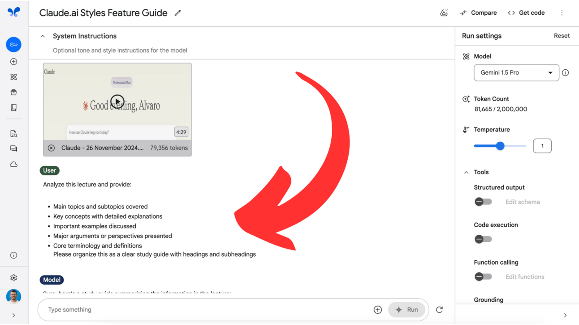Viewport: 579px width, 325px height.
Task: Click the User role label
Action: (x=50, y=171)
